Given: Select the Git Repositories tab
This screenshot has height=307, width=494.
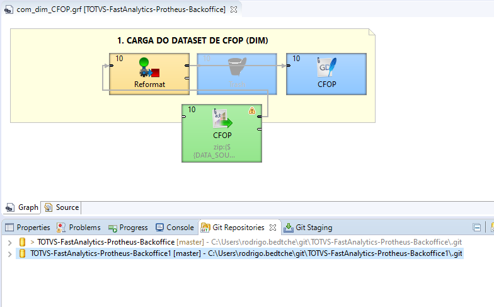Looking at the screenshot, I should tap(238, 227).
